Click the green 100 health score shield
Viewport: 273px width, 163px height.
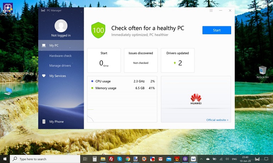point(98,30)
